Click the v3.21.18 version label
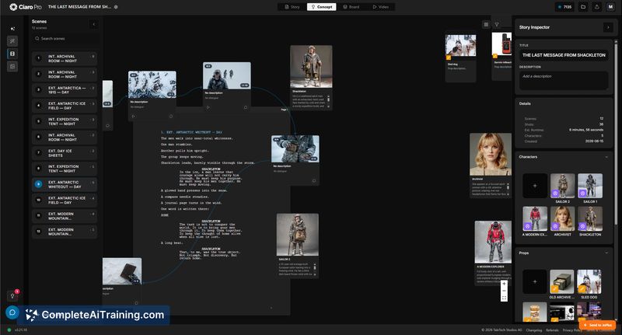Screen dimensions: 622x335 click(21, 330)
